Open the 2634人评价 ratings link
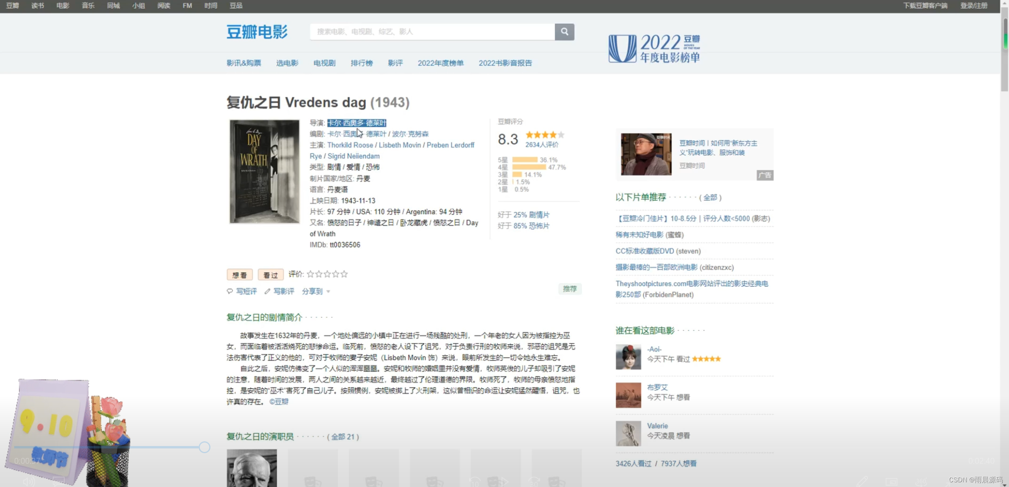Viewport: 1009px width, 487px height. (x=542, y=144)
